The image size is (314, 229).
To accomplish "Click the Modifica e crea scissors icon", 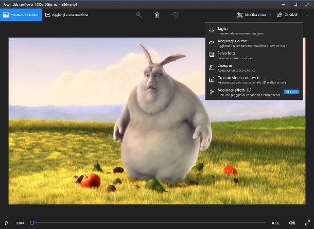I will click(240, 15).
